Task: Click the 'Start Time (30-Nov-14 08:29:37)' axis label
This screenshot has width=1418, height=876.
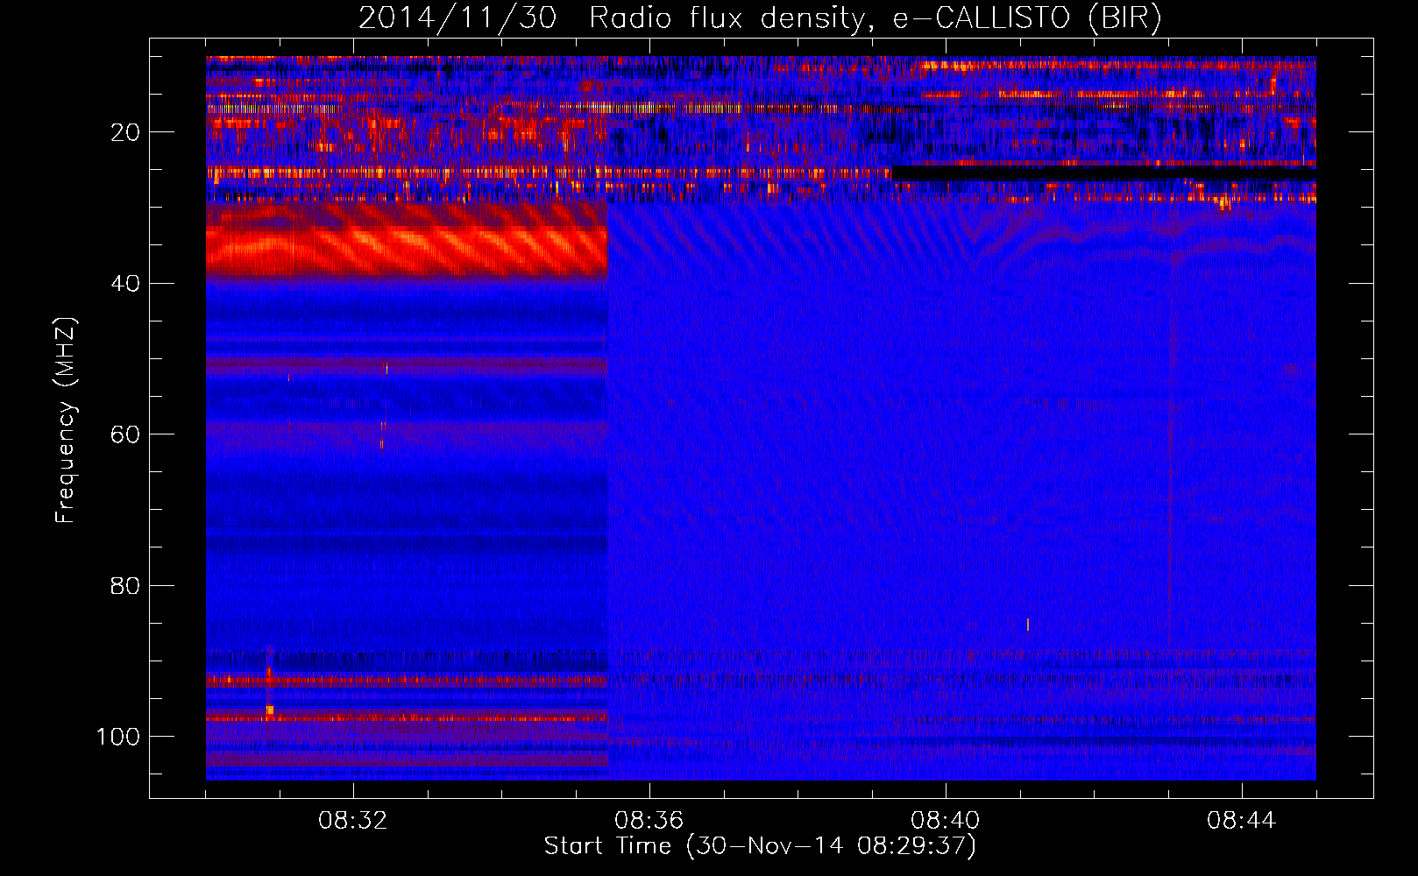Action: (x=760, y=846)
